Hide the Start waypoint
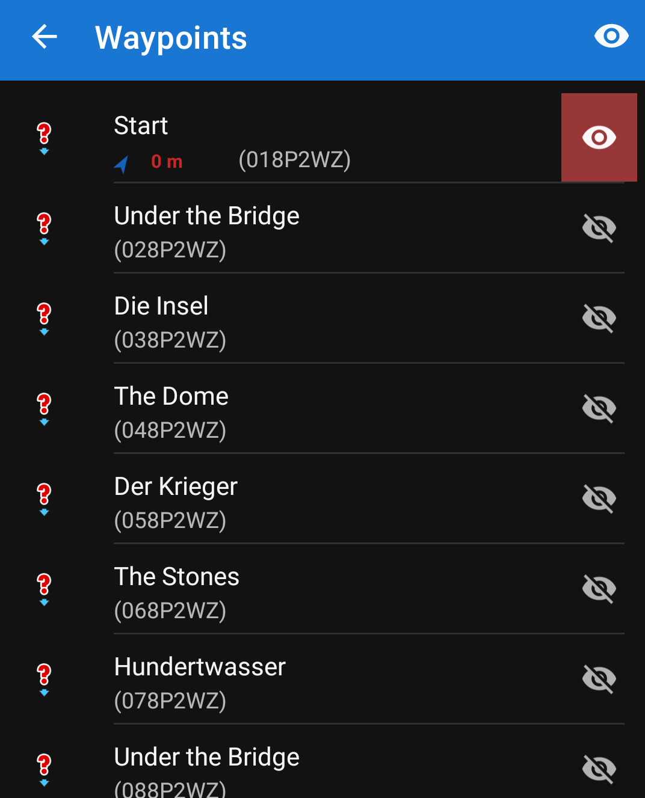 [599, 138]
